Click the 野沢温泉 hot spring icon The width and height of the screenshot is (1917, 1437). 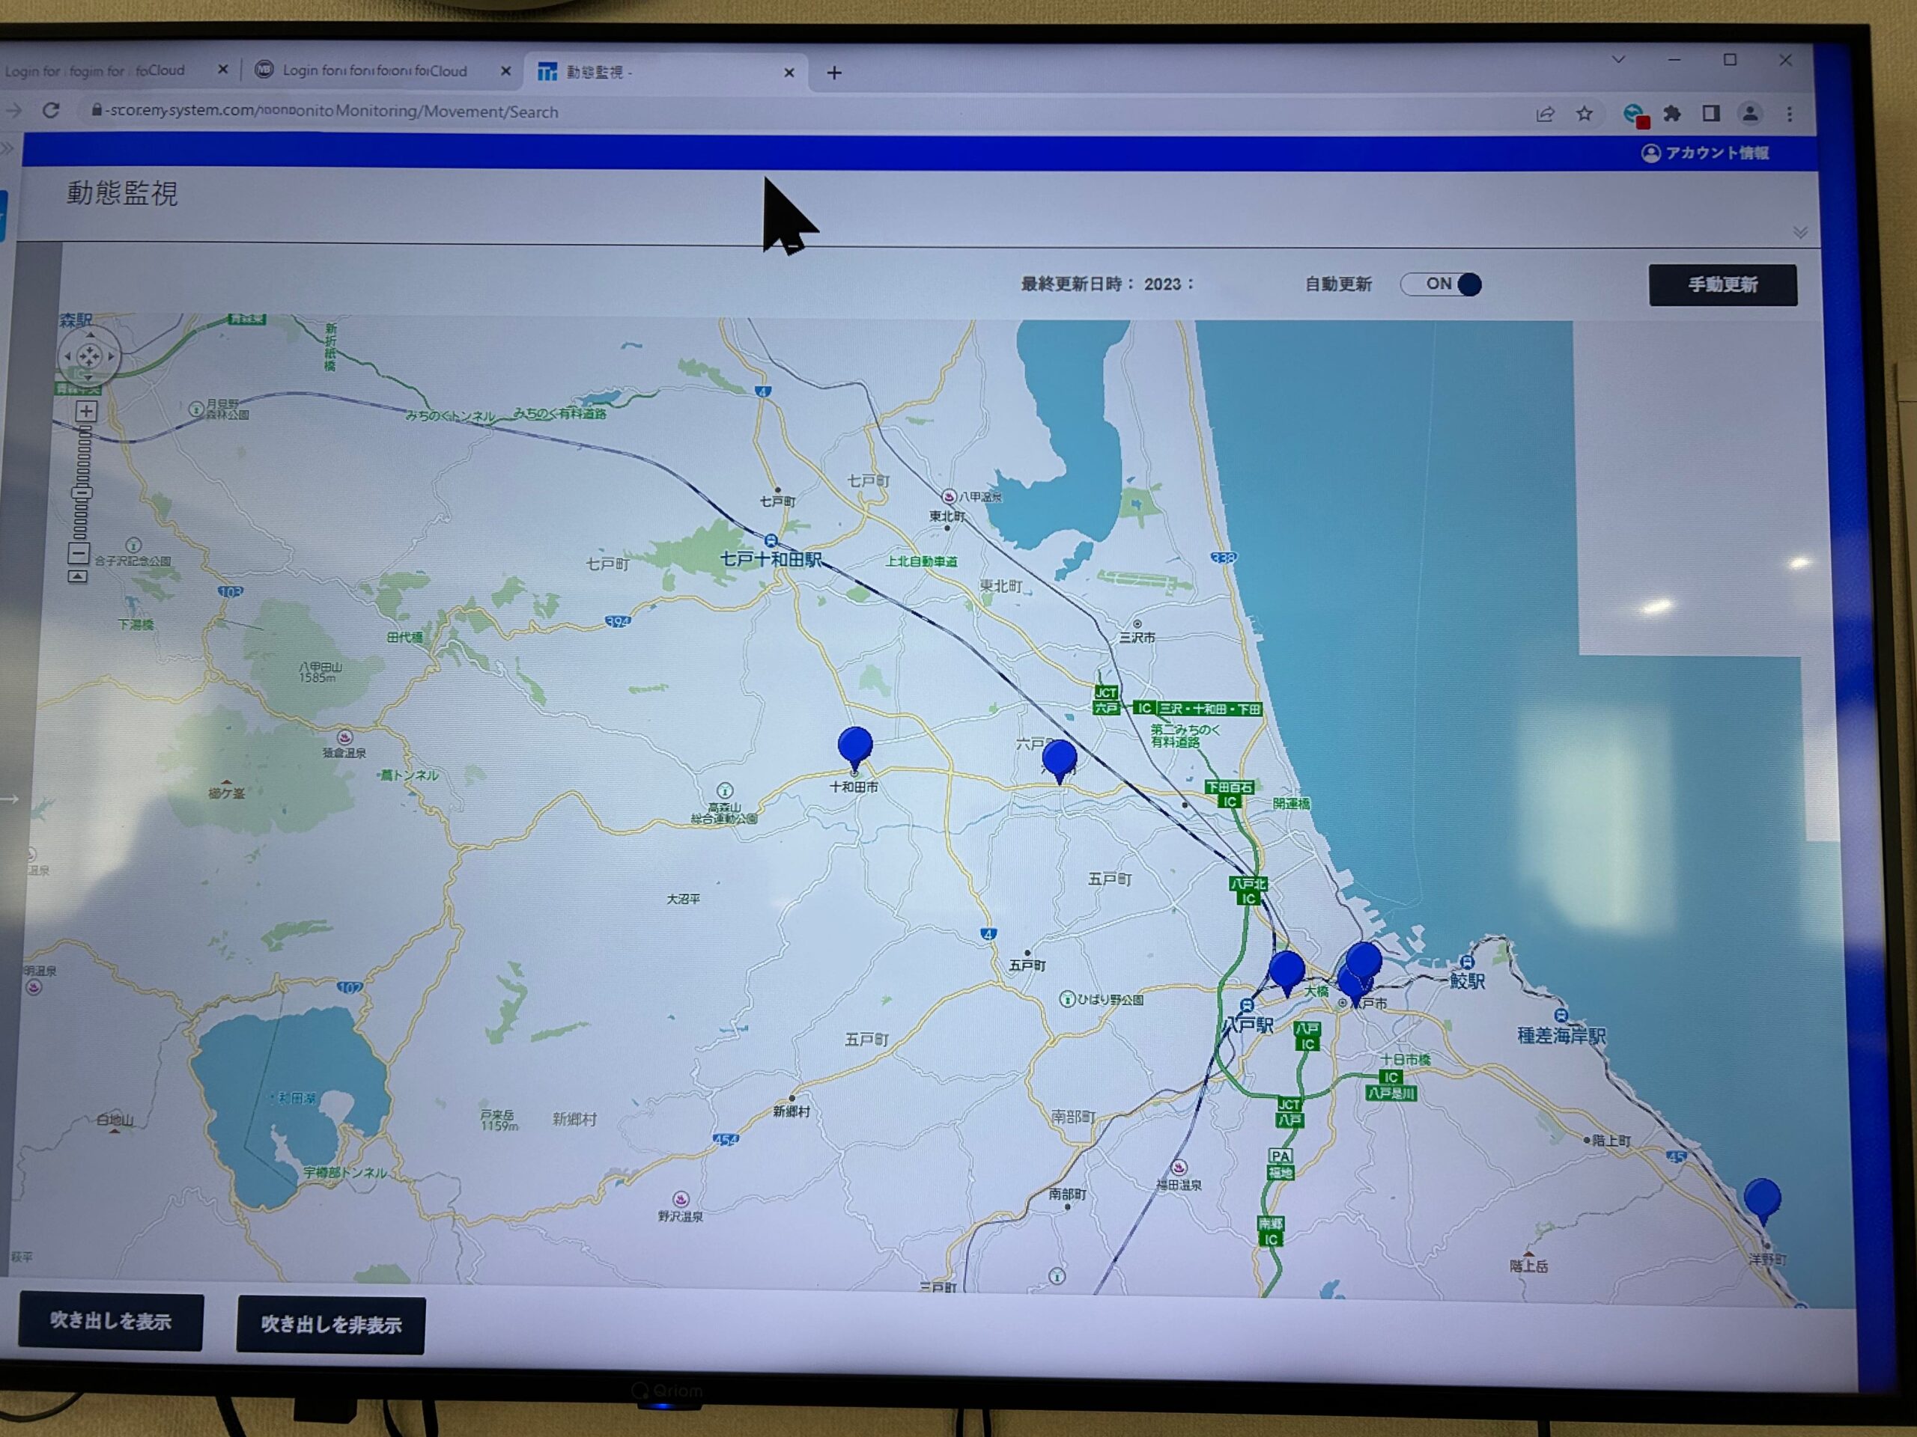coord(681,1200)
